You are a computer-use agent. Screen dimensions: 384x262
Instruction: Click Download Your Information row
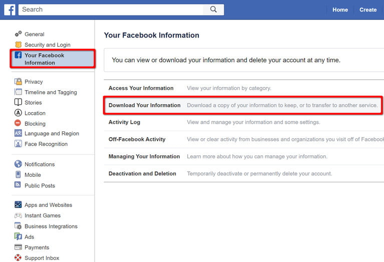[x=144, y=105]
